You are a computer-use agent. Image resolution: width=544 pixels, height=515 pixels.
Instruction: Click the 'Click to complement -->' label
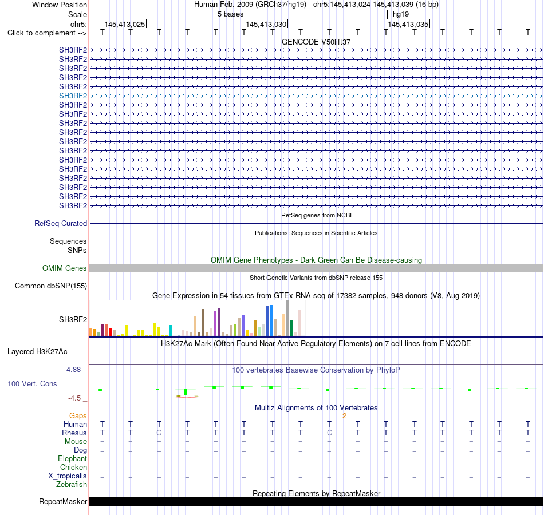pos(47,33)
